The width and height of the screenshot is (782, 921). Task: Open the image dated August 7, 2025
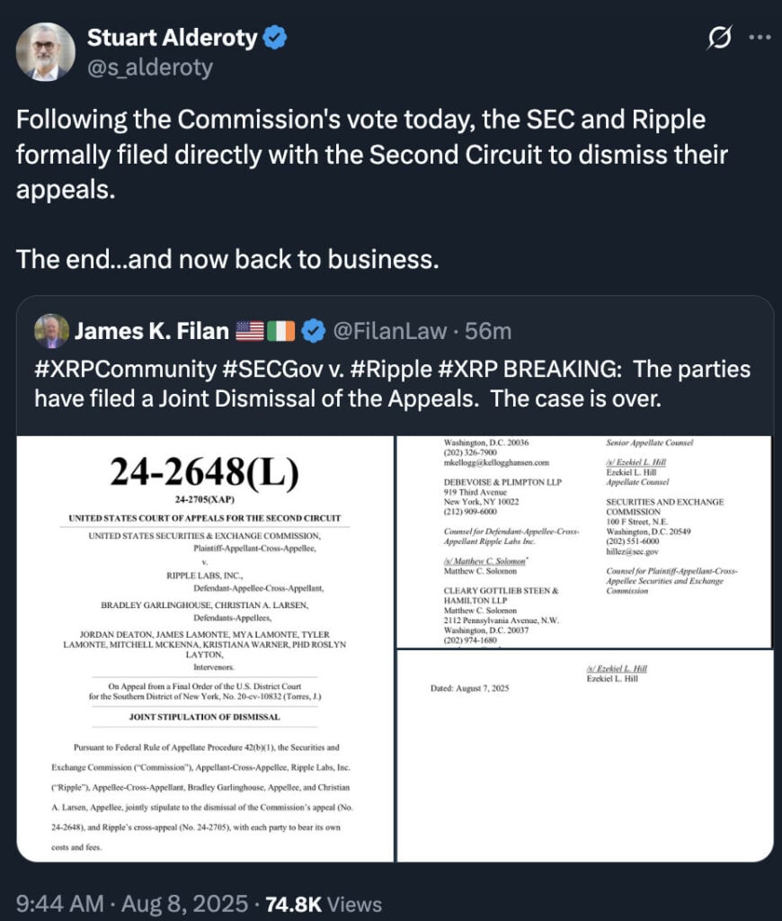[583, 756]
